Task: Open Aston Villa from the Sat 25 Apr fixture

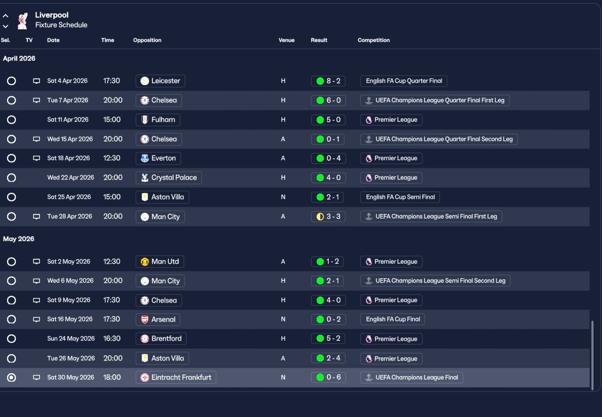Action: coord(162,197)
